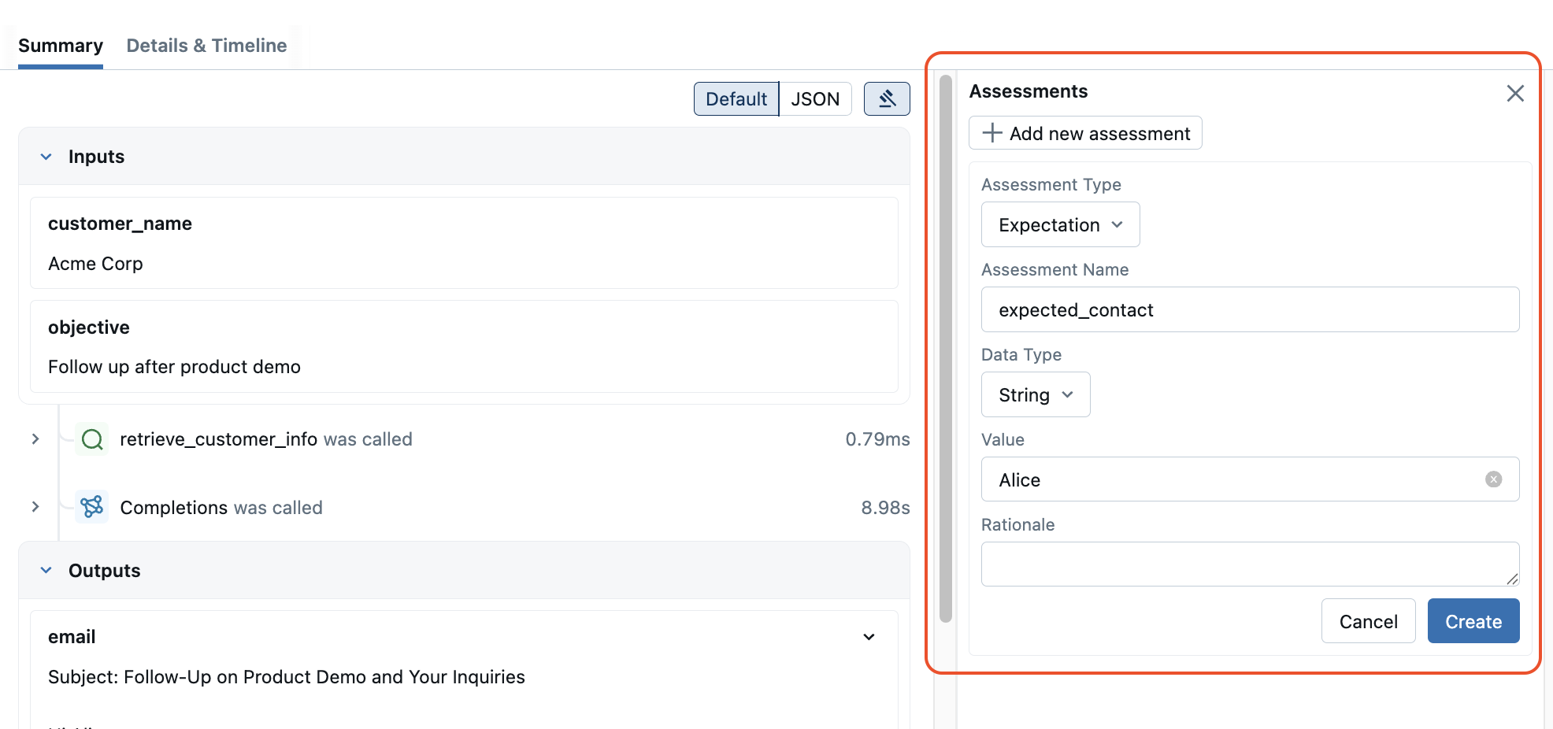This screenshot has height=729, width=1553.
Task: Click inside the Rationale text area
Action: pyautogui.click(x=1249, y=564)
